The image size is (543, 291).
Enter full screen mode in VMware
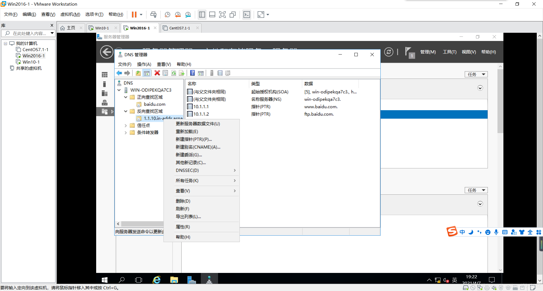[x=223, y=14]
